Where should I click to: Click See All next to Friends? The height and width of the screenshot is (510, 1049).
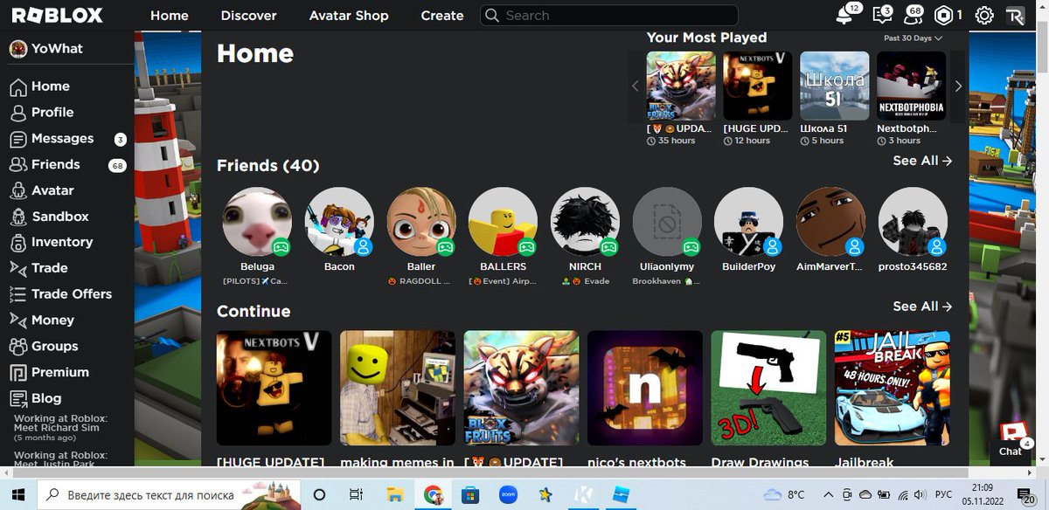tap(922, 161)
